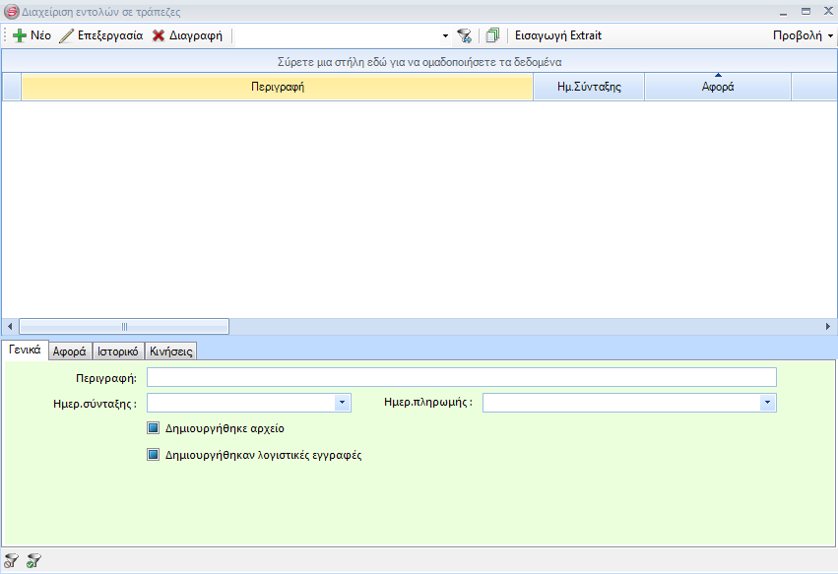The image size is (838, 574).
Task: Click the app icon in the title bar
Action: [12, 13]
